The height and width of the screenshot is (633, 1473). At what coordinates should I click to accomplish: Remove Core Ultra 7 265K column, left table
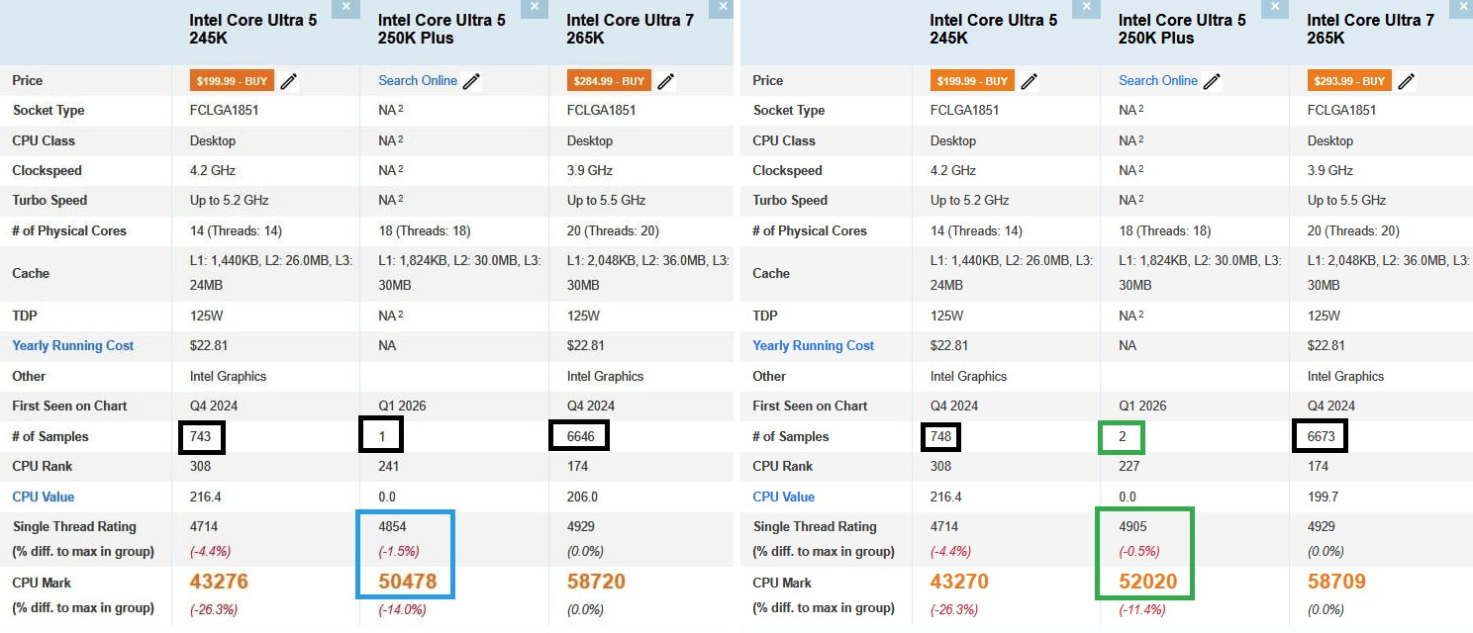click(x=723, y=6)
